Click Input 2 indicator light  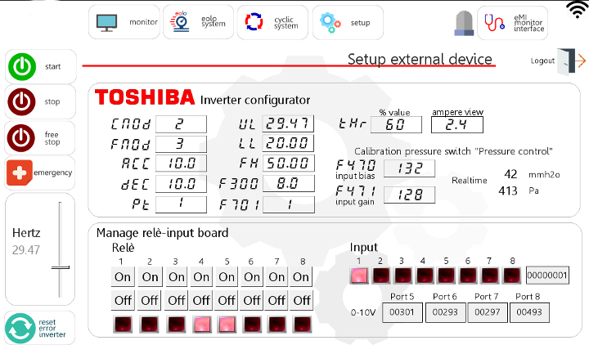point(381,276)
